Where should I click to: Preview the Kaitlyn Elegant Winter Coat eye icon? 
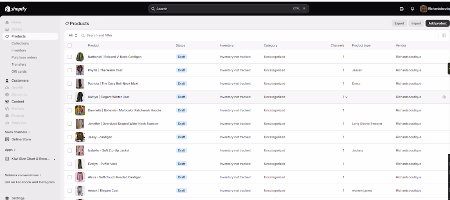[444, 97]
